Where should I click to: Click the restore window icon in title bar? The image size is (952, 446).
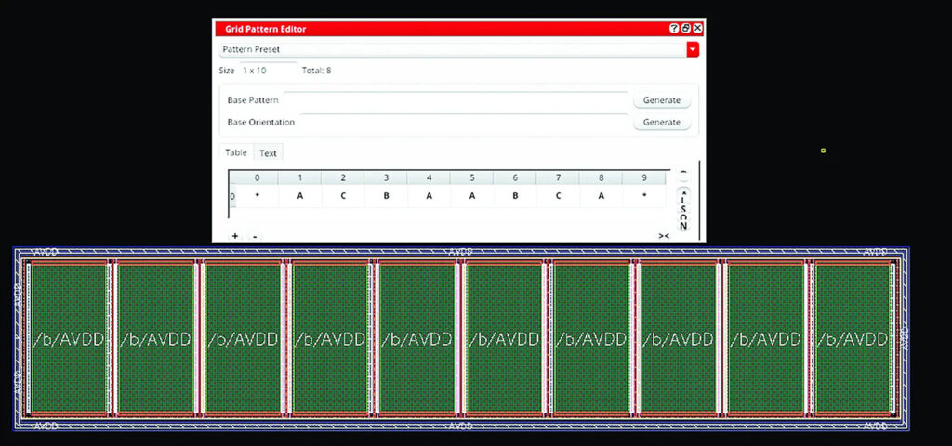click(686, 29)
